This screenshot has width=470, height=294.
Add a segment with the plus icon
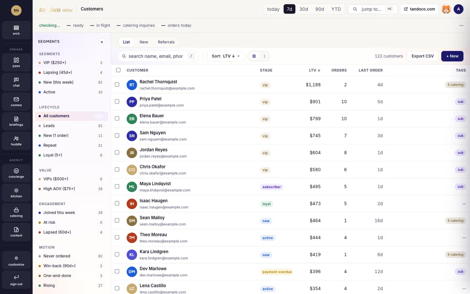click(x=102, y=42)
